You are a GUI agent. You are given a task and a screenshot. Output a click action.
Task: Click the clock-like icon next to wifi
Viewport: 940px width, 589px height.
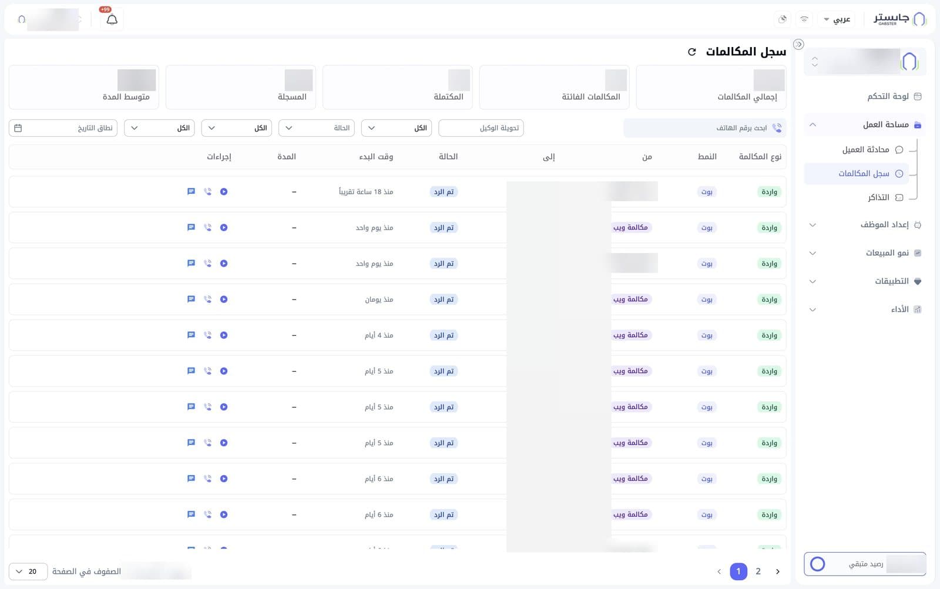click(x=783, y=19)
